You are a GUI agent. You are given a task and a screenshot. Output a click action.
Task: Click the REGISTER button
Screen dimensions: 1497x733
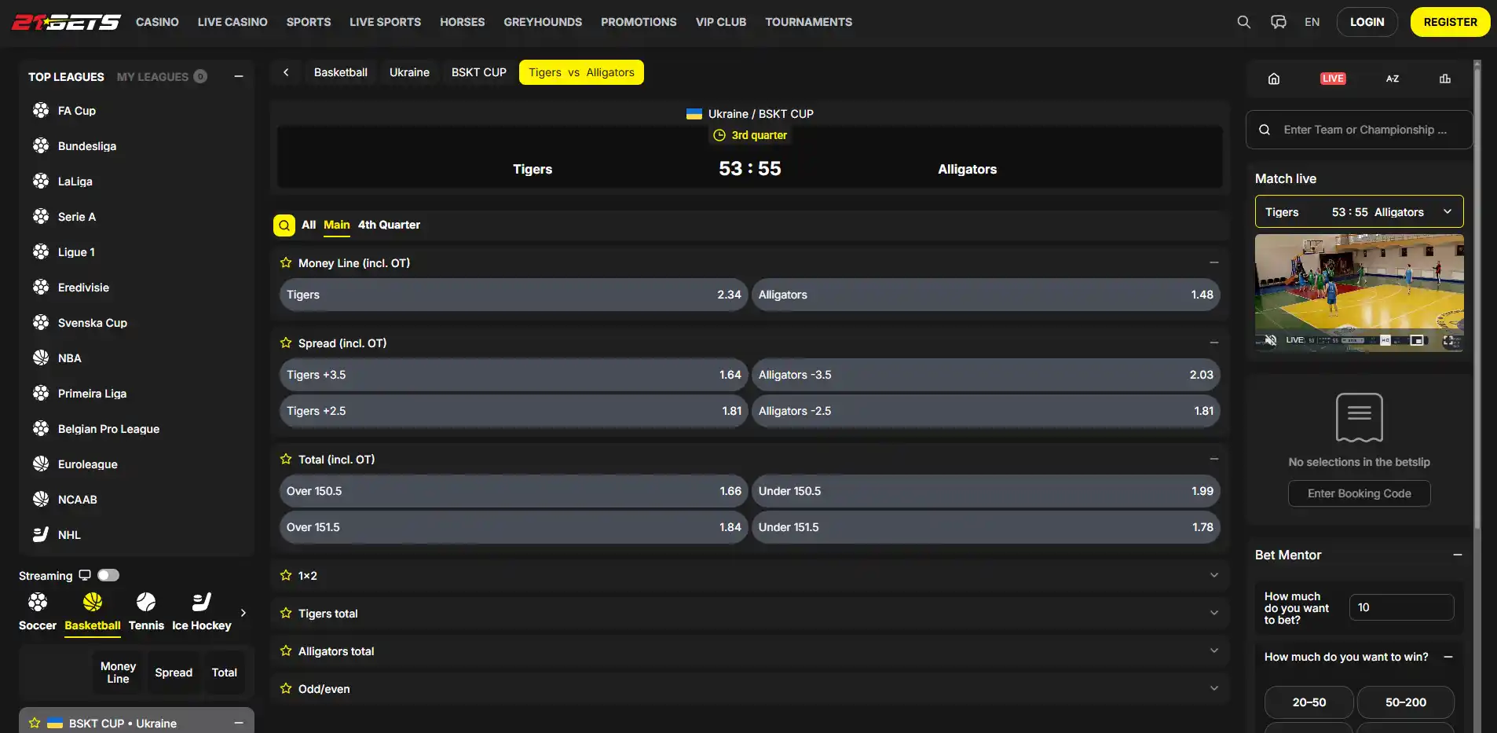pos(1450,22)
